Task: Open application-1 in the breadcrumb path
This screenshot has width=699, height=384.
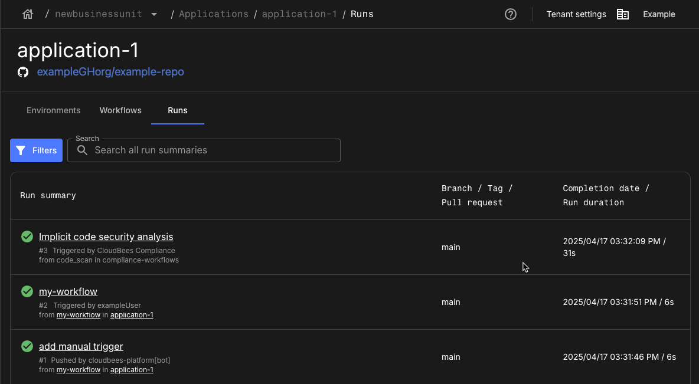Action: pyautogui.click(x=299, y=14)
